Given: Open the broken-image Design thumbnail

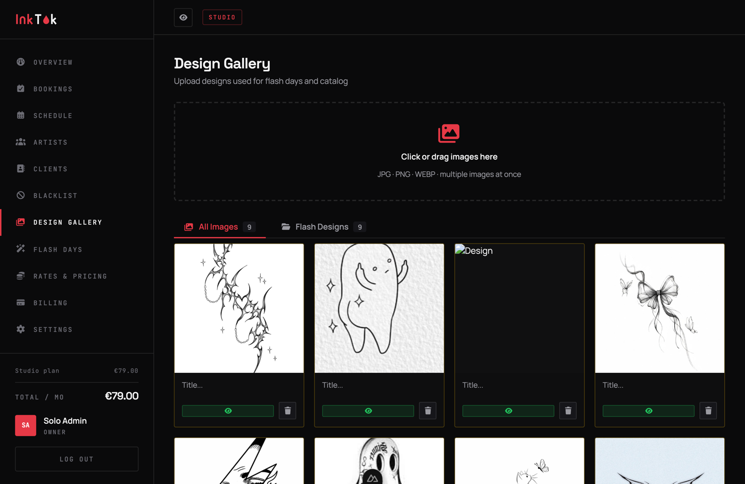Looking at the screenshot, I should point(519,308).
